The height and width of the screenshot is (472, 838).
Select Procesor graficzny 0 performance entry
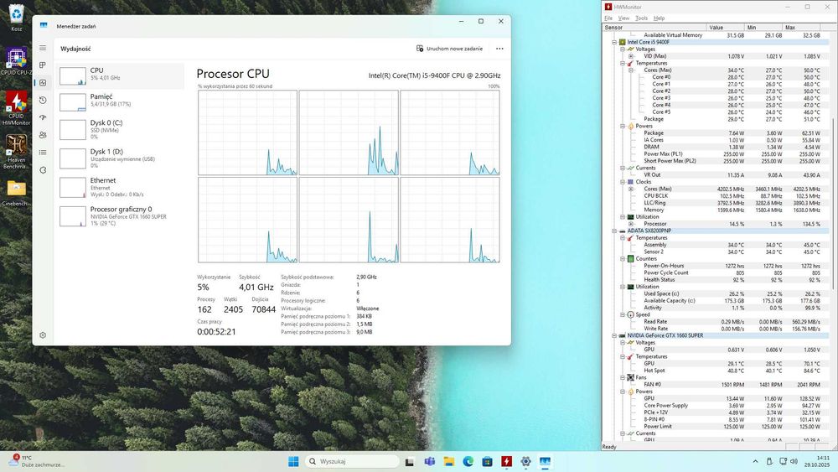click(120, 216)
